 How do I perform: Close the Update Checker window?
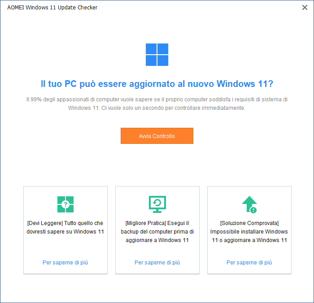point(305,8)
